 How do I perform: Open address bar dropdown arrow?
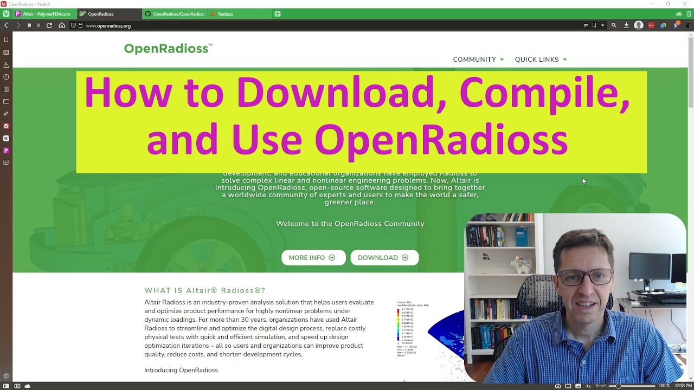pyautogui.click(x=602, y=25)
